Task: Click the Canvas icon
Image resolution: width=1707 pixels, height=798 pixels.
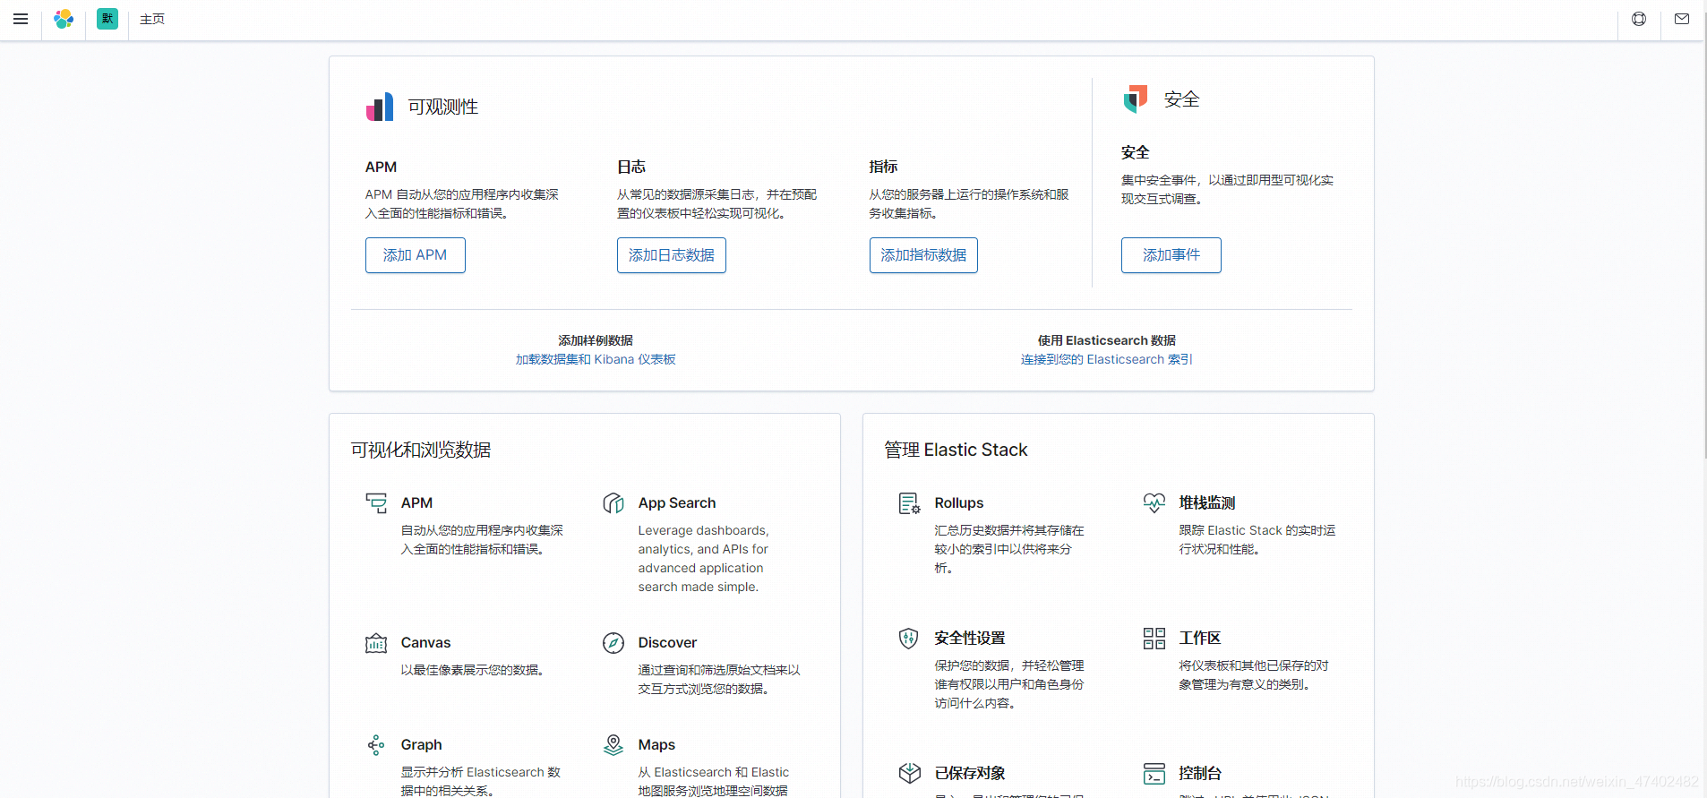Action: coord(376,643)
